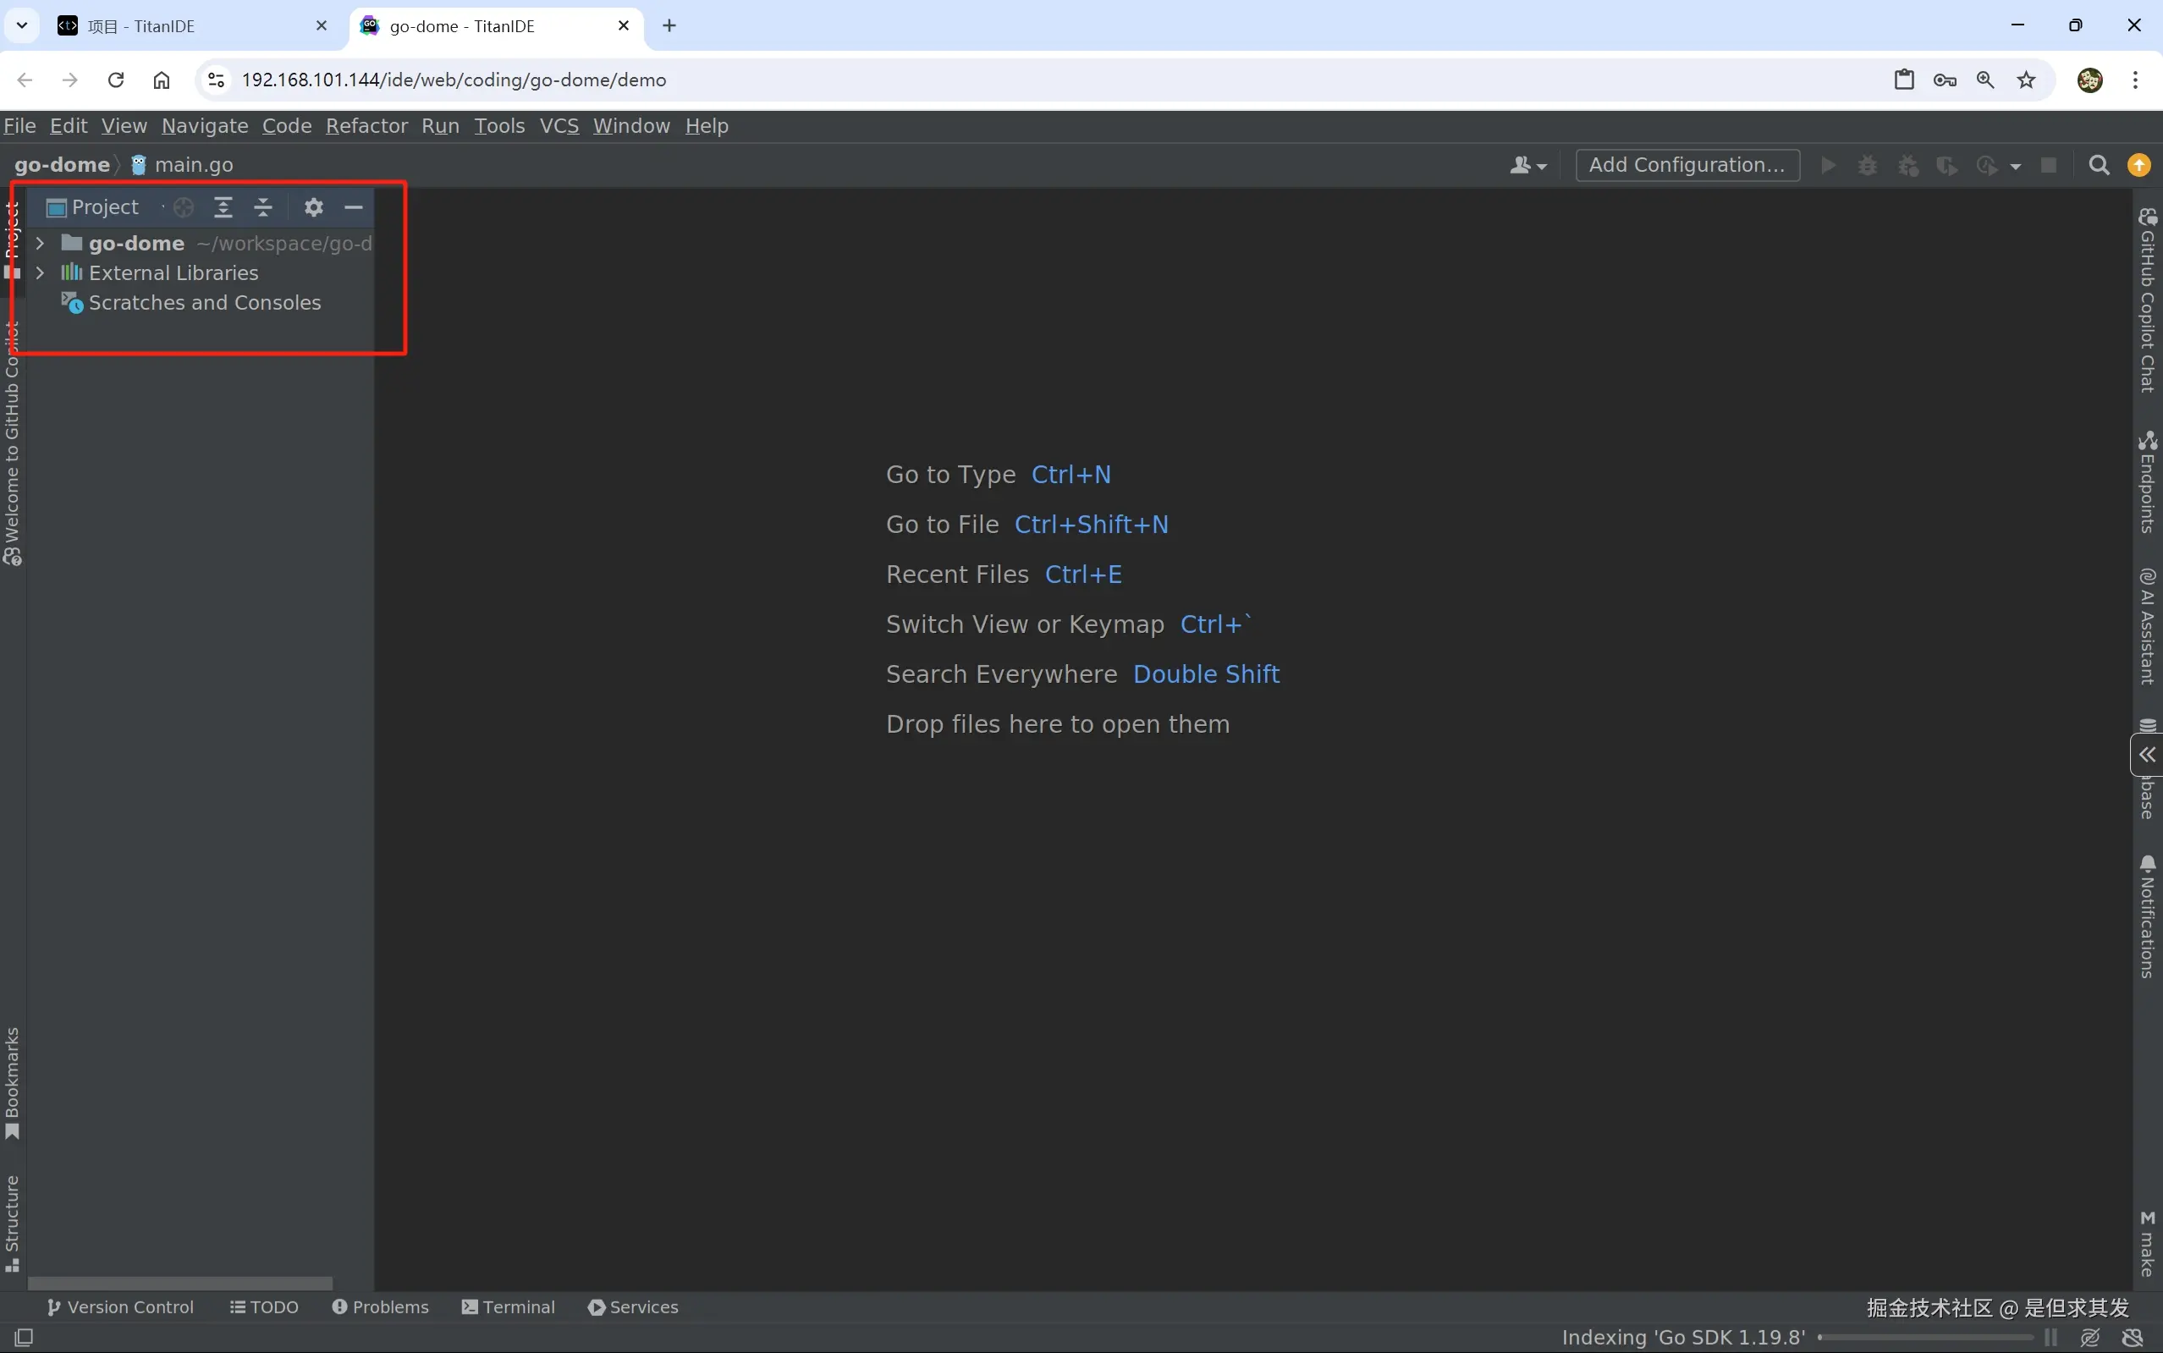
Task: Select Scratches and Consoles item
Action: 204,304
